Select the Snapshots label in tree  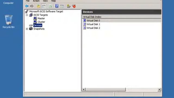tap(39, 29)
